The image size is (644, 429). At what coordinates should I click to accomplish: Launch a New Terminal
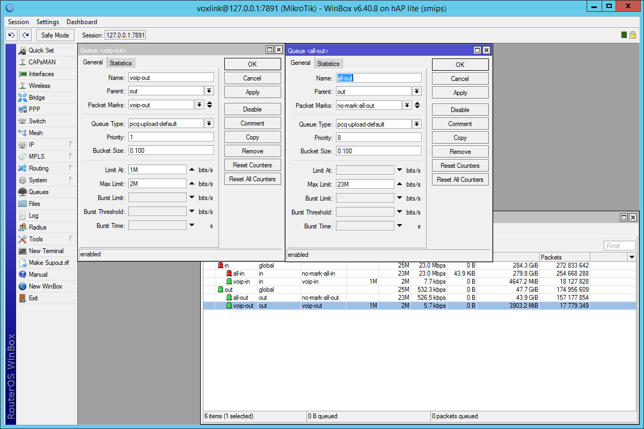click(46, 251)
